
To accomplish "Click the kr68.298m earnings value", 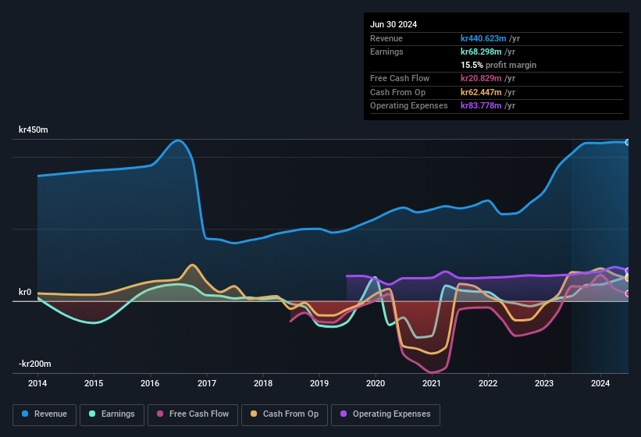I will 481,52.
